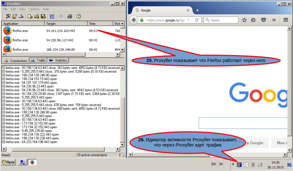Click the log pane horizontal scrollbar thumb
The width and height of the screenshot is (293, 171).
[x=58, y=149]
